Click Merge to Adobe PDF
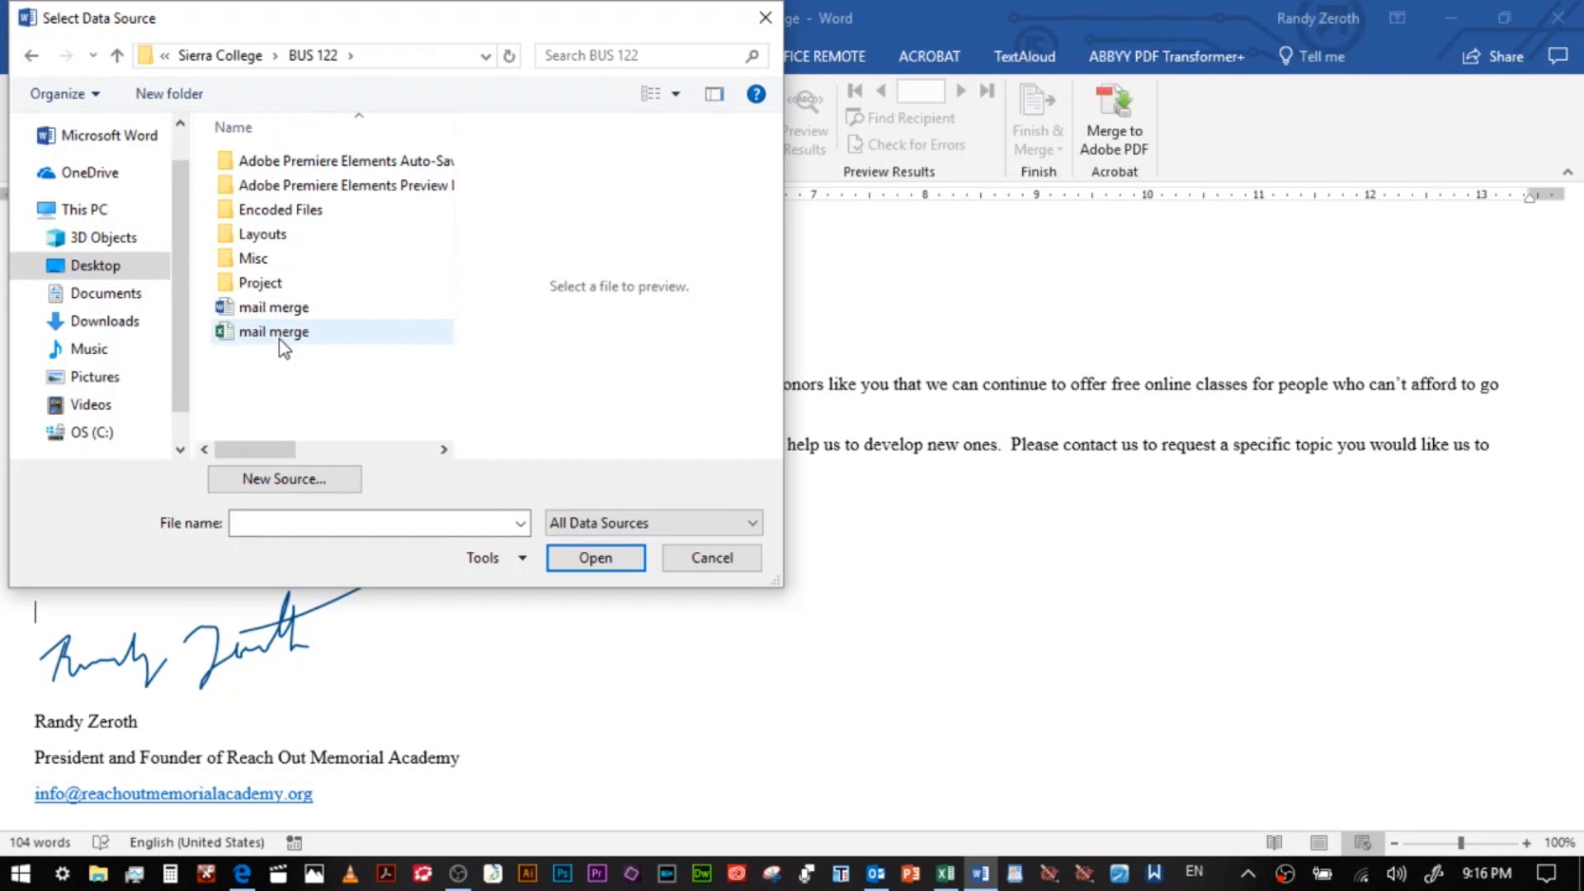 tap(1114, 121)
